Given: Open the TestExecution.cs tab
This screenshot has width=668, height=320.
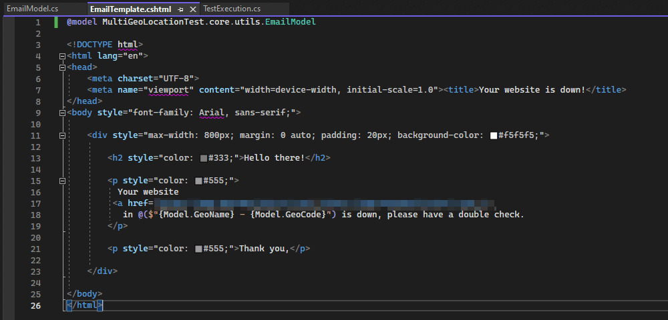Looking at the screenshot, I should [x=232, y=9].
